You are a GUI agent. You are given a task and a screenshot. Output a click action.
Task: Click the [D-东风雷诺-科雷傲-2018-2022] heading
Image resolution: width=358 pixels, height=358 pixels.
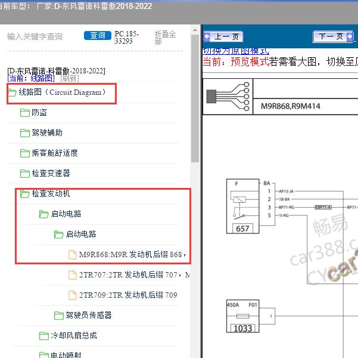pos(56,71)
